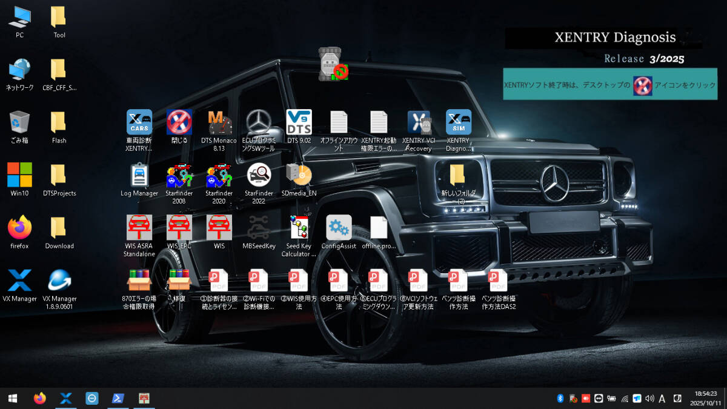Open PDF ① diagnostic device connection guide

[219, 289]
